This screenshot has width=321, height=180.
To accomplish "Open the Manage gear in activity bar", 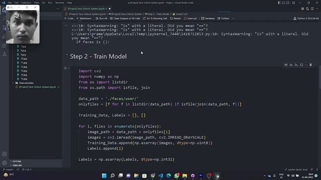I will point(5,162).
